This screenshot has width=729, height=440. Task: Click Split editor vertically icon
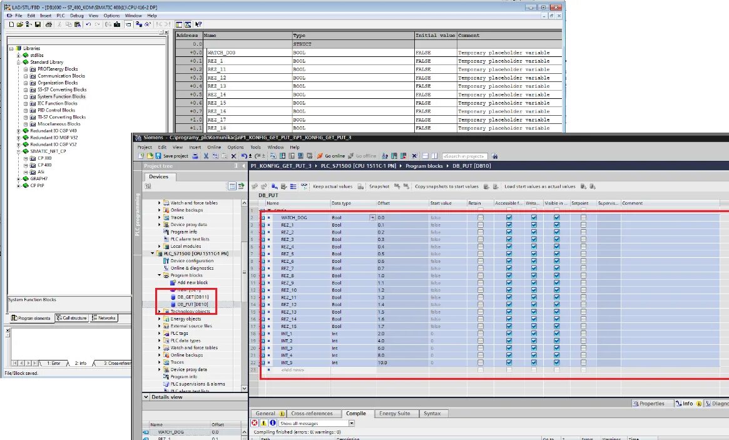click(434, 156)
